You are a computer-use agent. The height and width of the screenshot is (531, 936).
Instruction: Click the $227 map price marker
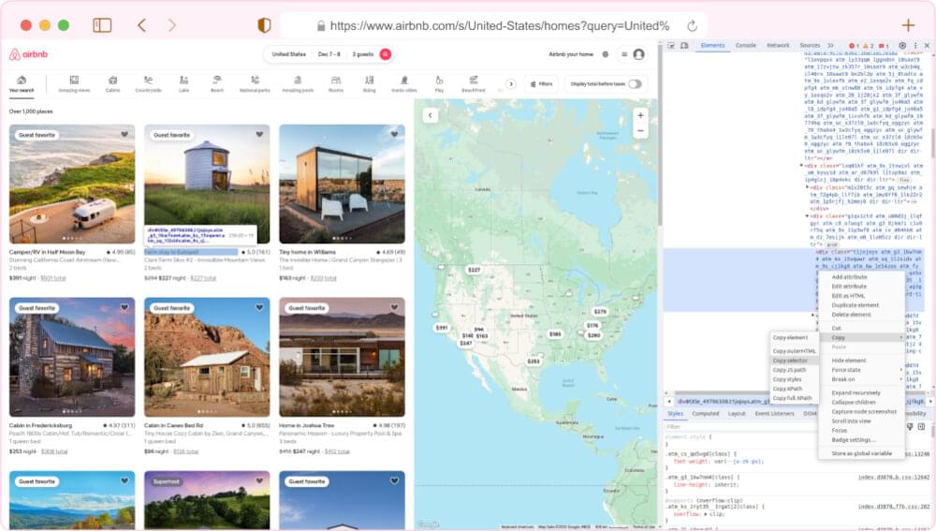(474, 270)
